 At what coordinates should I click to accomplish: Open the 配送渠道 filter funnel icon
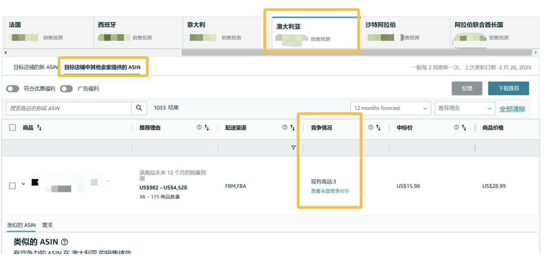pos(293,148)
